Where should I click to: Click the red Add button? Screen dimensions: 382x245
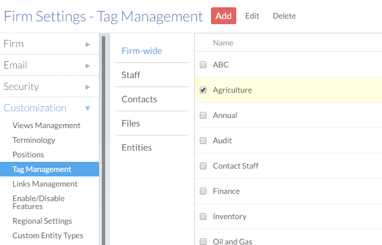(x=223, y=16)
